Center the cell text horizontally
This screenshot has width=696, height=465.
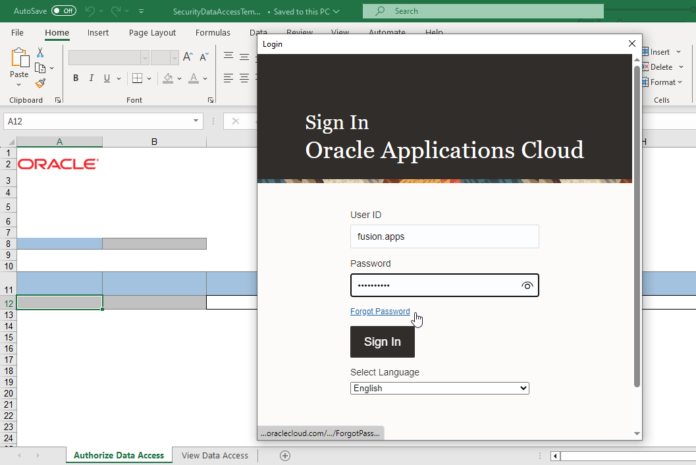tap(244, 78)
